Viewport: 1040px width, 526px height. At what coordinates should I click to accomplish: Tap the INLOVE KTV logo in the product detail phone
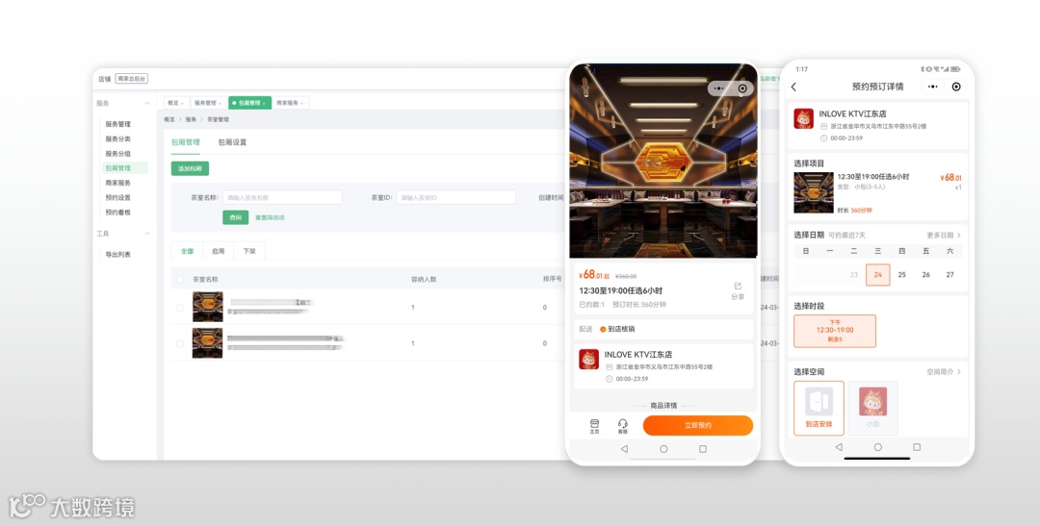pos(589,359)
